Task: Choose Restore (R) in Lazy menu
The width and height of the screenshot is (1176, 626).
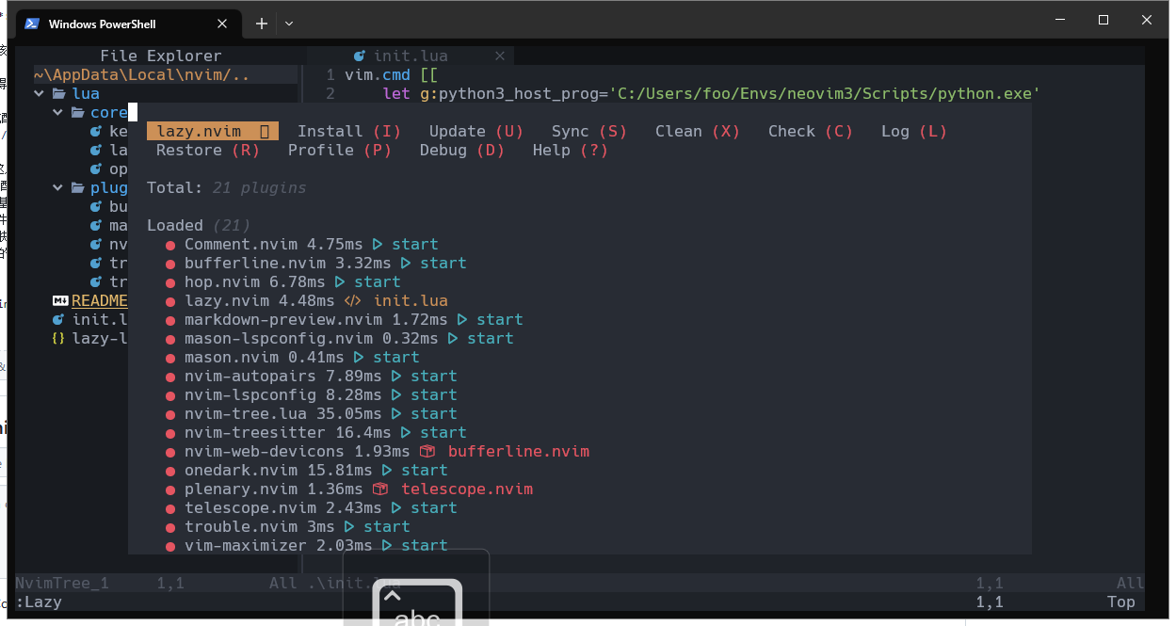Action: point(208,150)
